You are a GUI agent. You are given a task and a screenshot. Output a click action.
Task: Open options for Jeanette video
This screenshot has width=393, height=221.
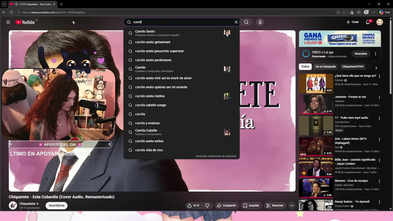point(379,97)
